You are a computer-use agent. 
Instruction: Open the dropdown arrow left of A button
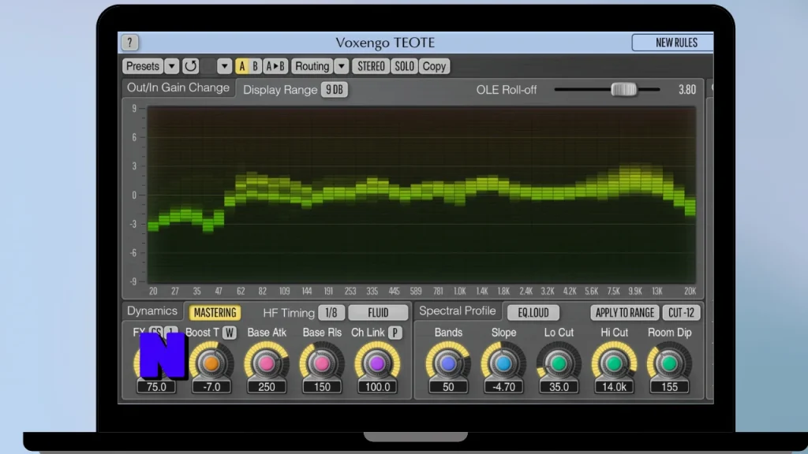pyautogui.click(x=224, y=66)
